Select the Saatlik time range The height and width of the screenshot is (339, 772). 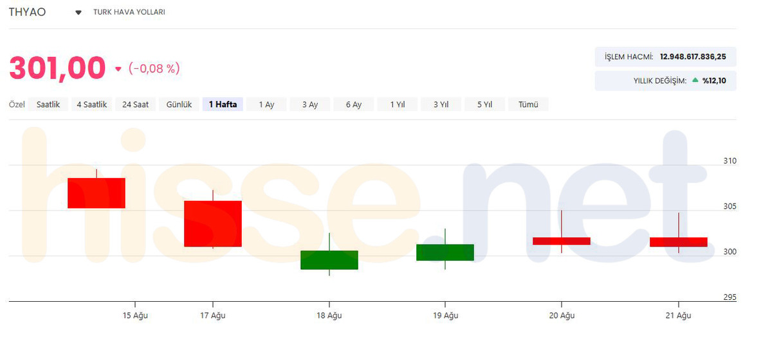coord(48,105)
